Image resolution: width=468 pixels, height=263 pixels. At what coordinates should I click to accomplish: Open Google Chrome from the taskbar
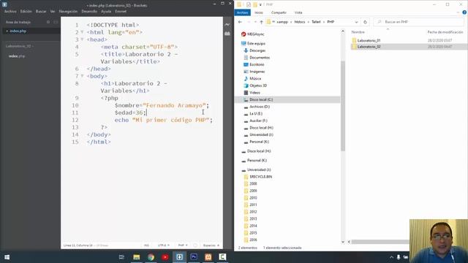point(151,257)
